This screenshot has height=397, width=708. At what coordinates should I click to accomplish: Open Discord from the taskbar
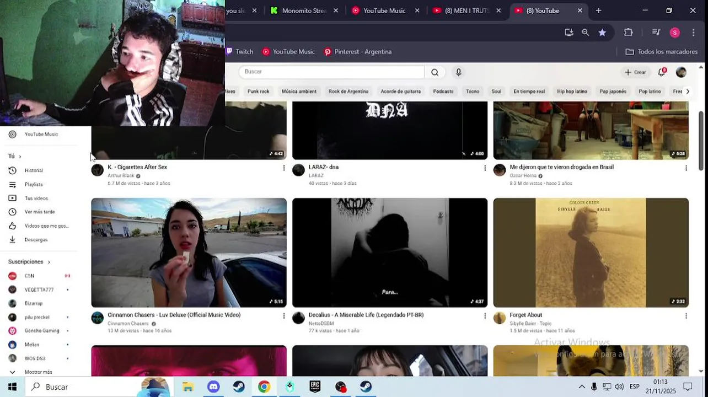tap(213, 387)
